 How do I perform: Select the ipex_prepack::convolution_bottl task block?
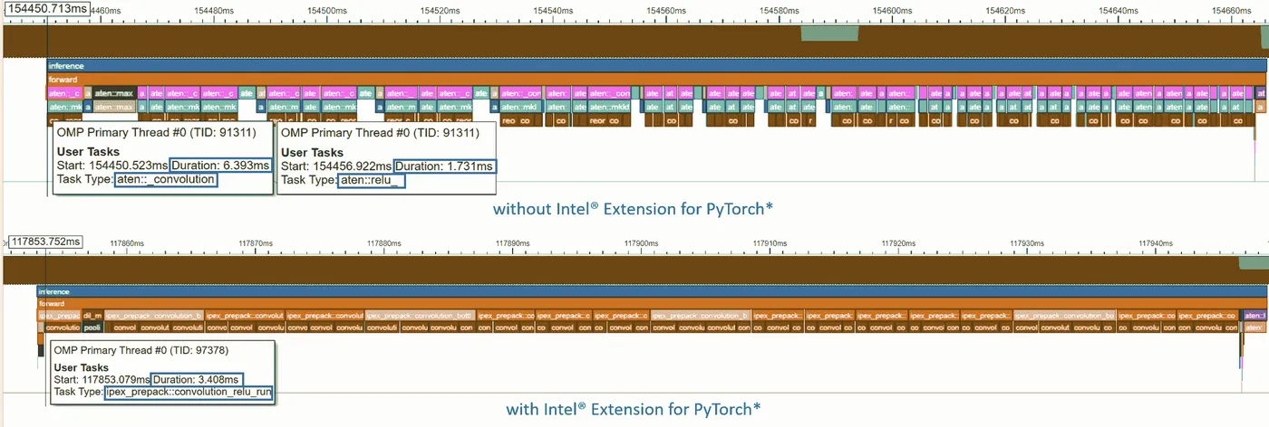point(420,316)
